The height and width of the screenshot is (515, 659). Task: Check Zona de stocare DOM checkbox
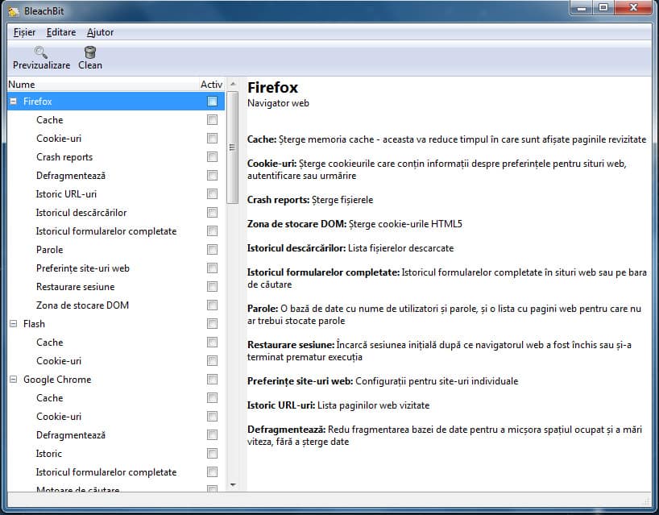[212, 305]
